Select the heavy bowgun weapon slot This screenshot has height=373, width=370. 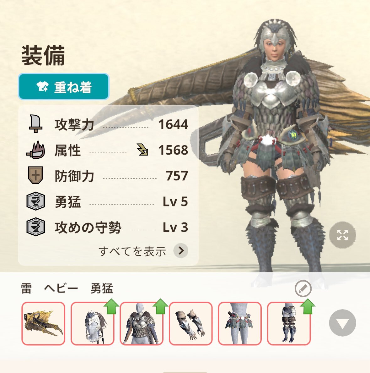tap(43, 323)
